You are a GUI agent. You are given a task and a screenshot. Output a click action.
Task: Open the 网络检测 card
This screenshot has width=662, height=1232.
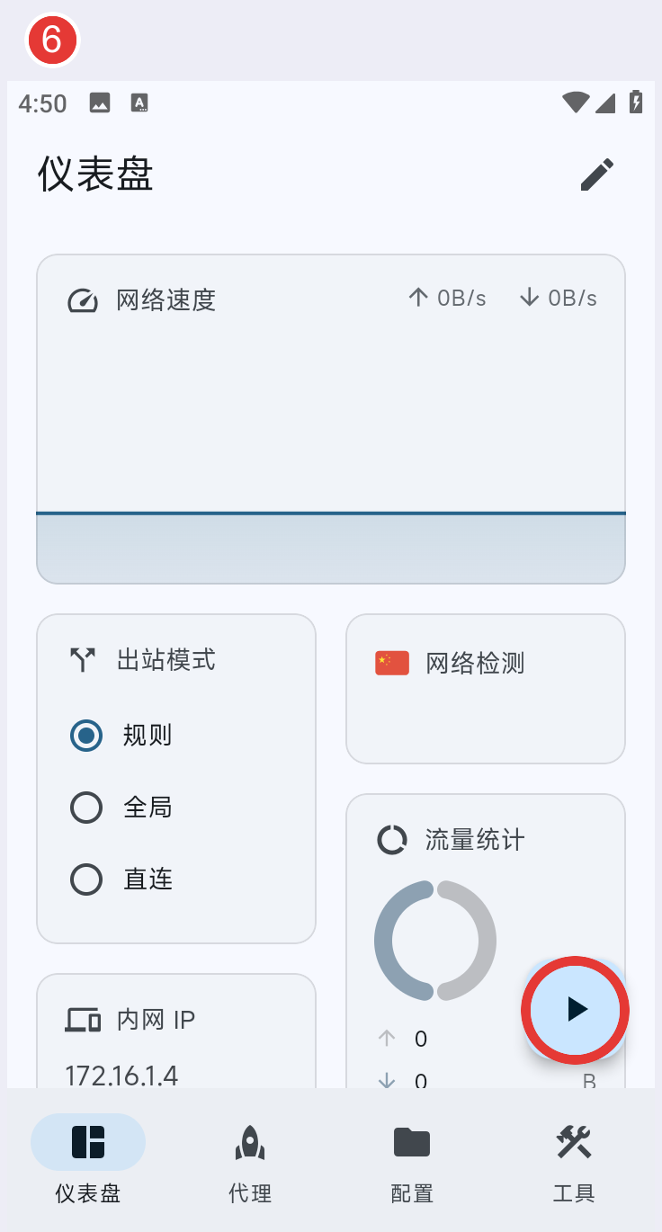coord(486,689)
